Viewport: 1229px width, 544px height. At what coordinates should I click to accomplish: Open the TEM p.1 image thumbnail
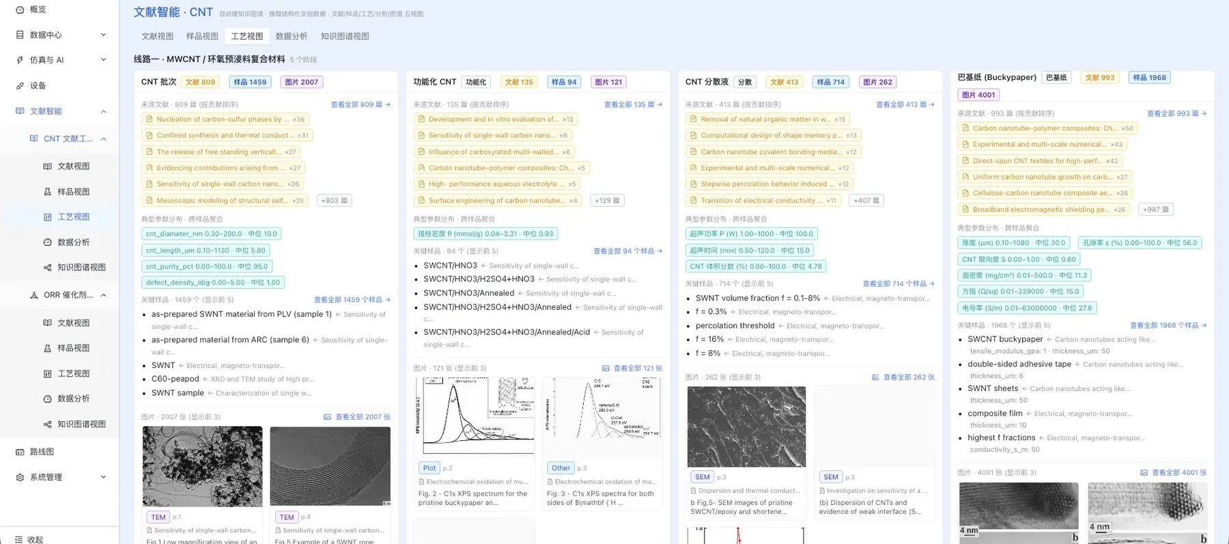click(x=202, y=467)
